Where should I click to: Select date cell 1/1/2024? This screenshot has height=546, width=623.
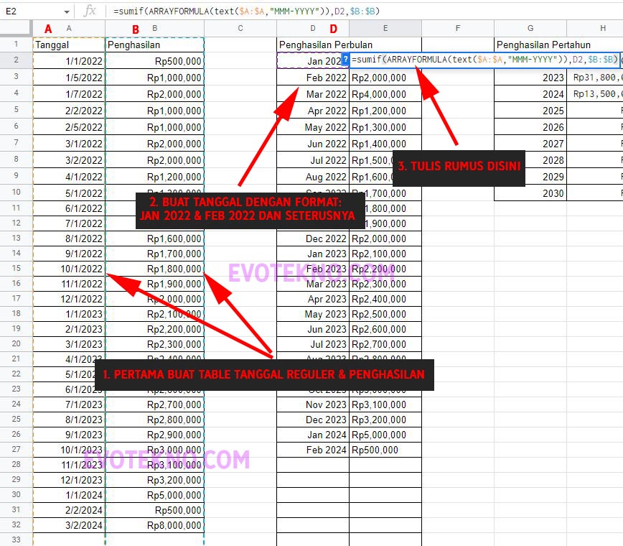point(69,495)
